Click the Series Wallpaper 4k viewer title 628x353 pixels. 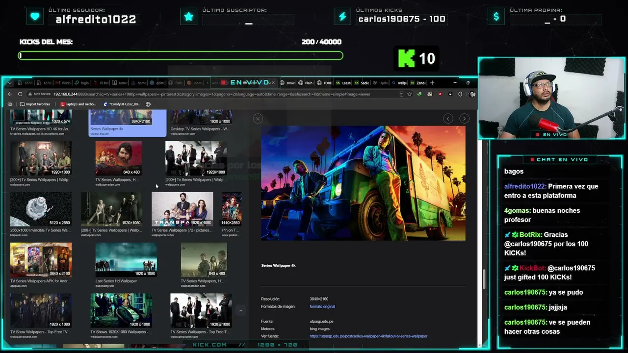tap(278, 266)
